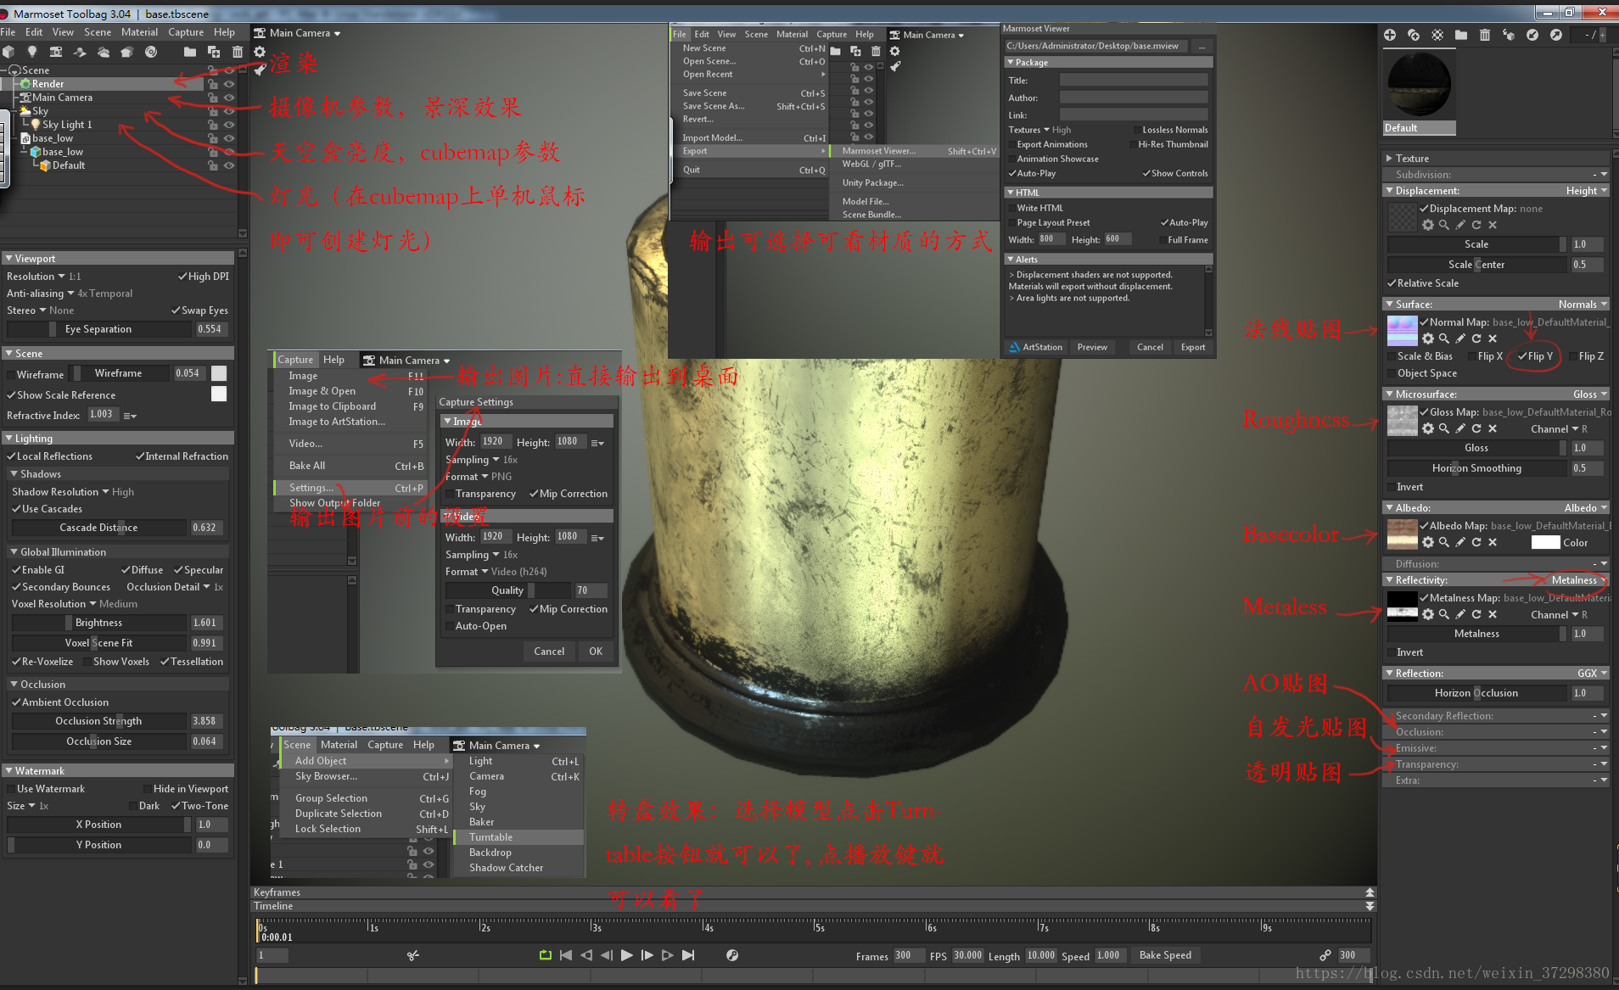Open the Main Camera dropdown in main viewport
The height and width of the screenshot is (990, 1619).
(297, 33)
